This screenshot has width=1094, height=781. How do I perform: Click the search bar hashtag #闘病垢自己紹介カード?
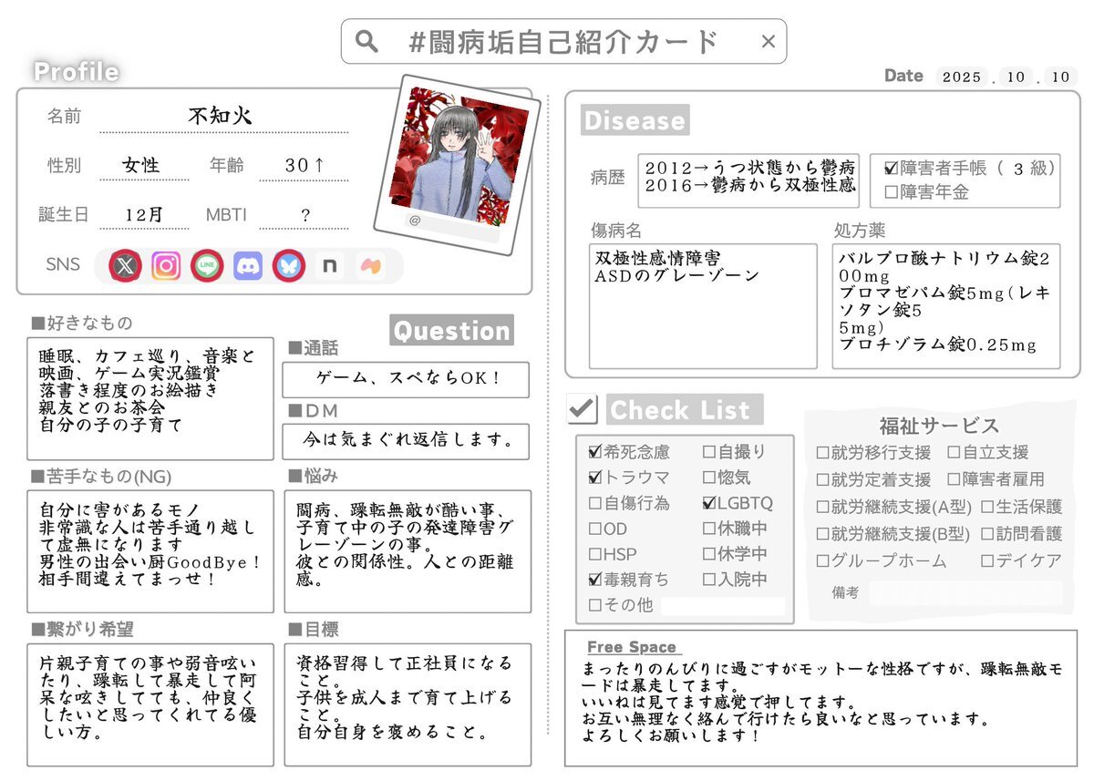click(x=565, y=42)
